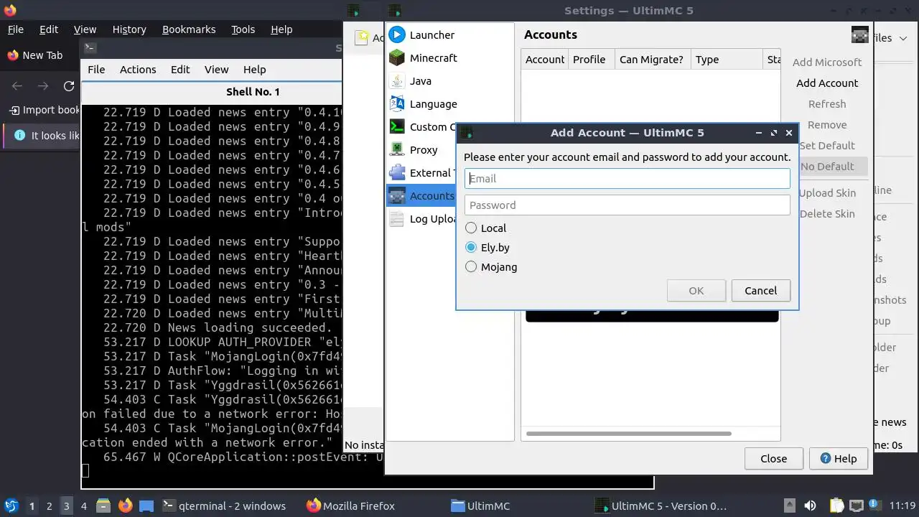Image resolution: width=919 pixels, height=517 pixels.
Task: Click the accounts table horizontal scrollbar
Action: (628, 434)
